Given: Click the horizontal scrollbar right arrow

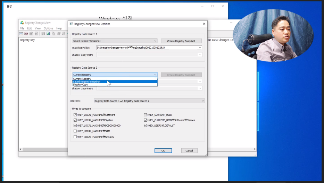Looking at the screenshot, I should click(x=255, y=149).
